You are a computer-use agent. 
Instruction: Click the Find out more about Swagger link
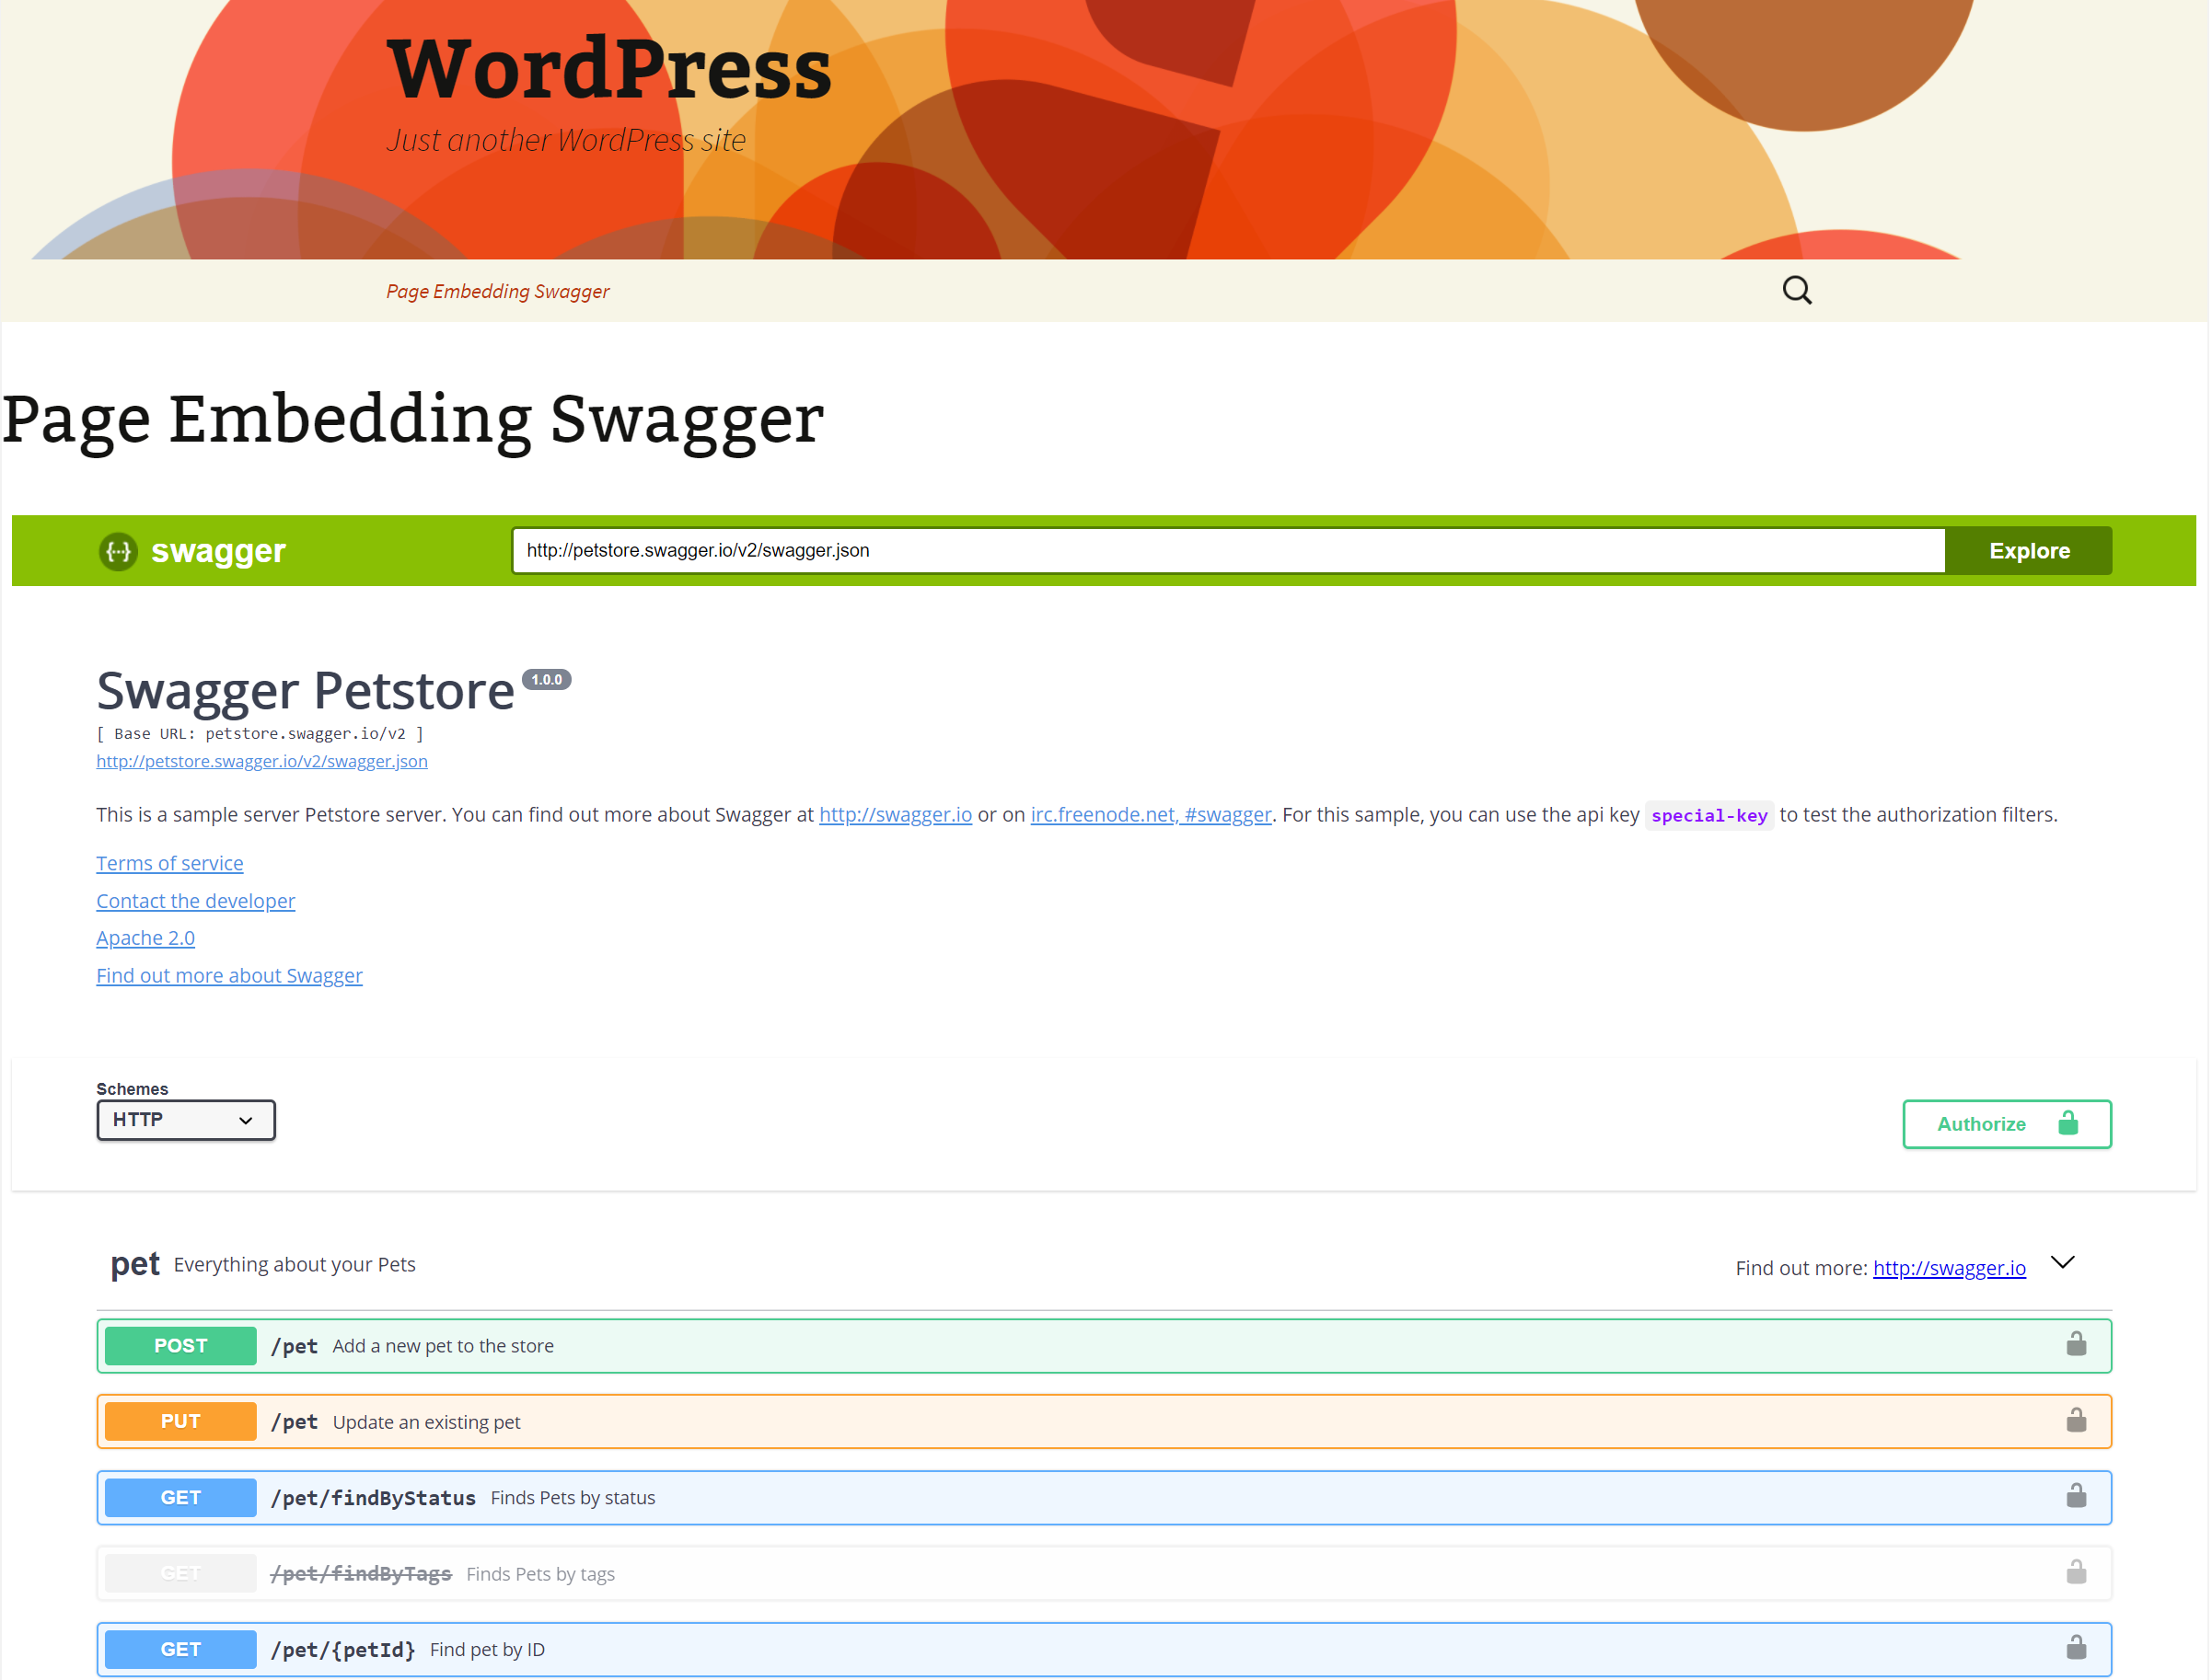click(x=229, y=974)
